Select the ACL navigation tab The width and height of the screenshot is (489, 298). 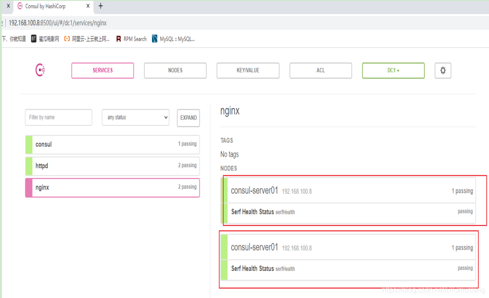tap(321, 70)
